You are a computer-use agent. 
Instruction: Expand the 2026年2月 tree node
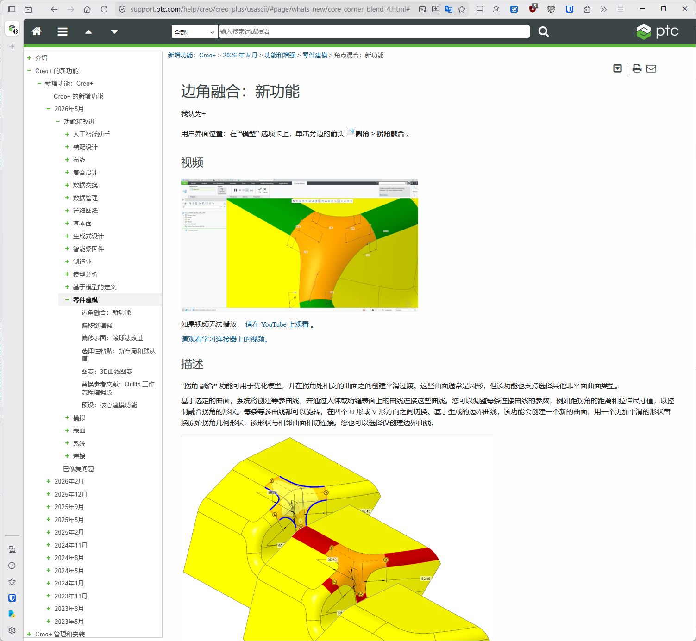pos(49,481)
